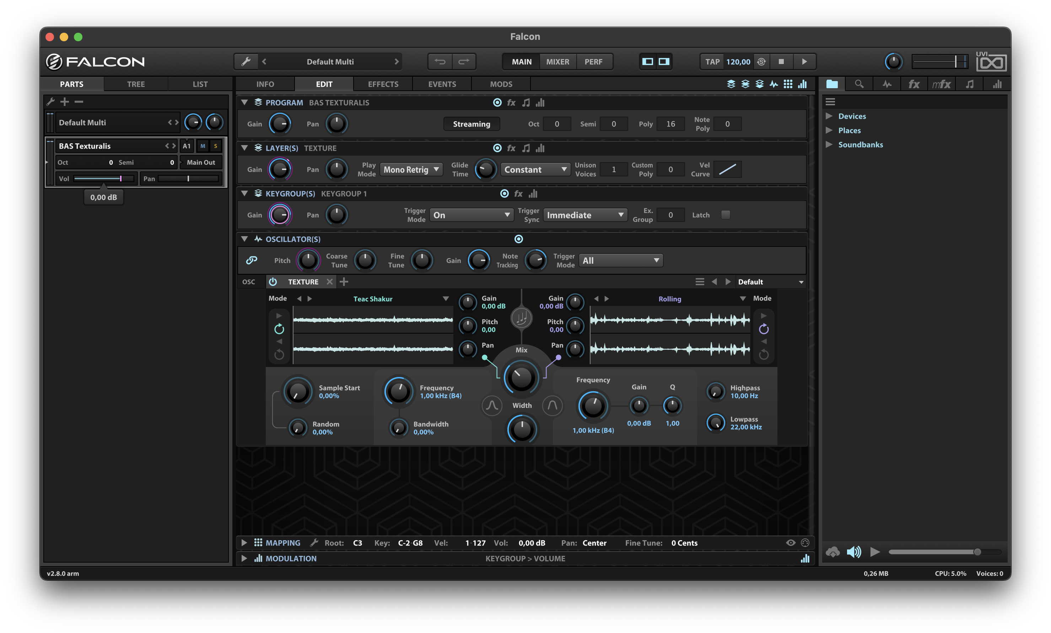Stop transport playback
The height and width of the screenshot is (633, 1051).
(x=781, y=62)
